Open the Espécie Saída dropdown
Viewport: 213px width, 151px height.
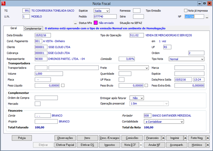[102, 11]
